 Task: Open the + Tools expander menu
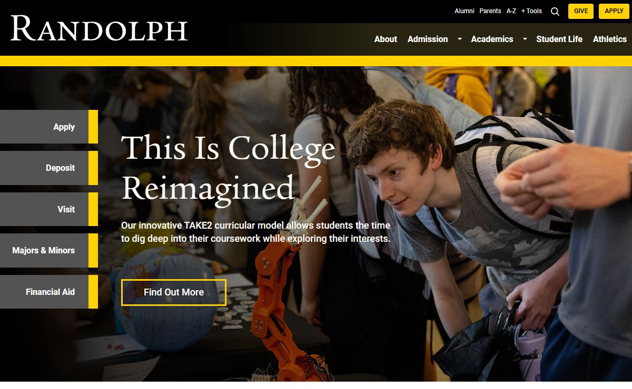(x=531, y=11)
